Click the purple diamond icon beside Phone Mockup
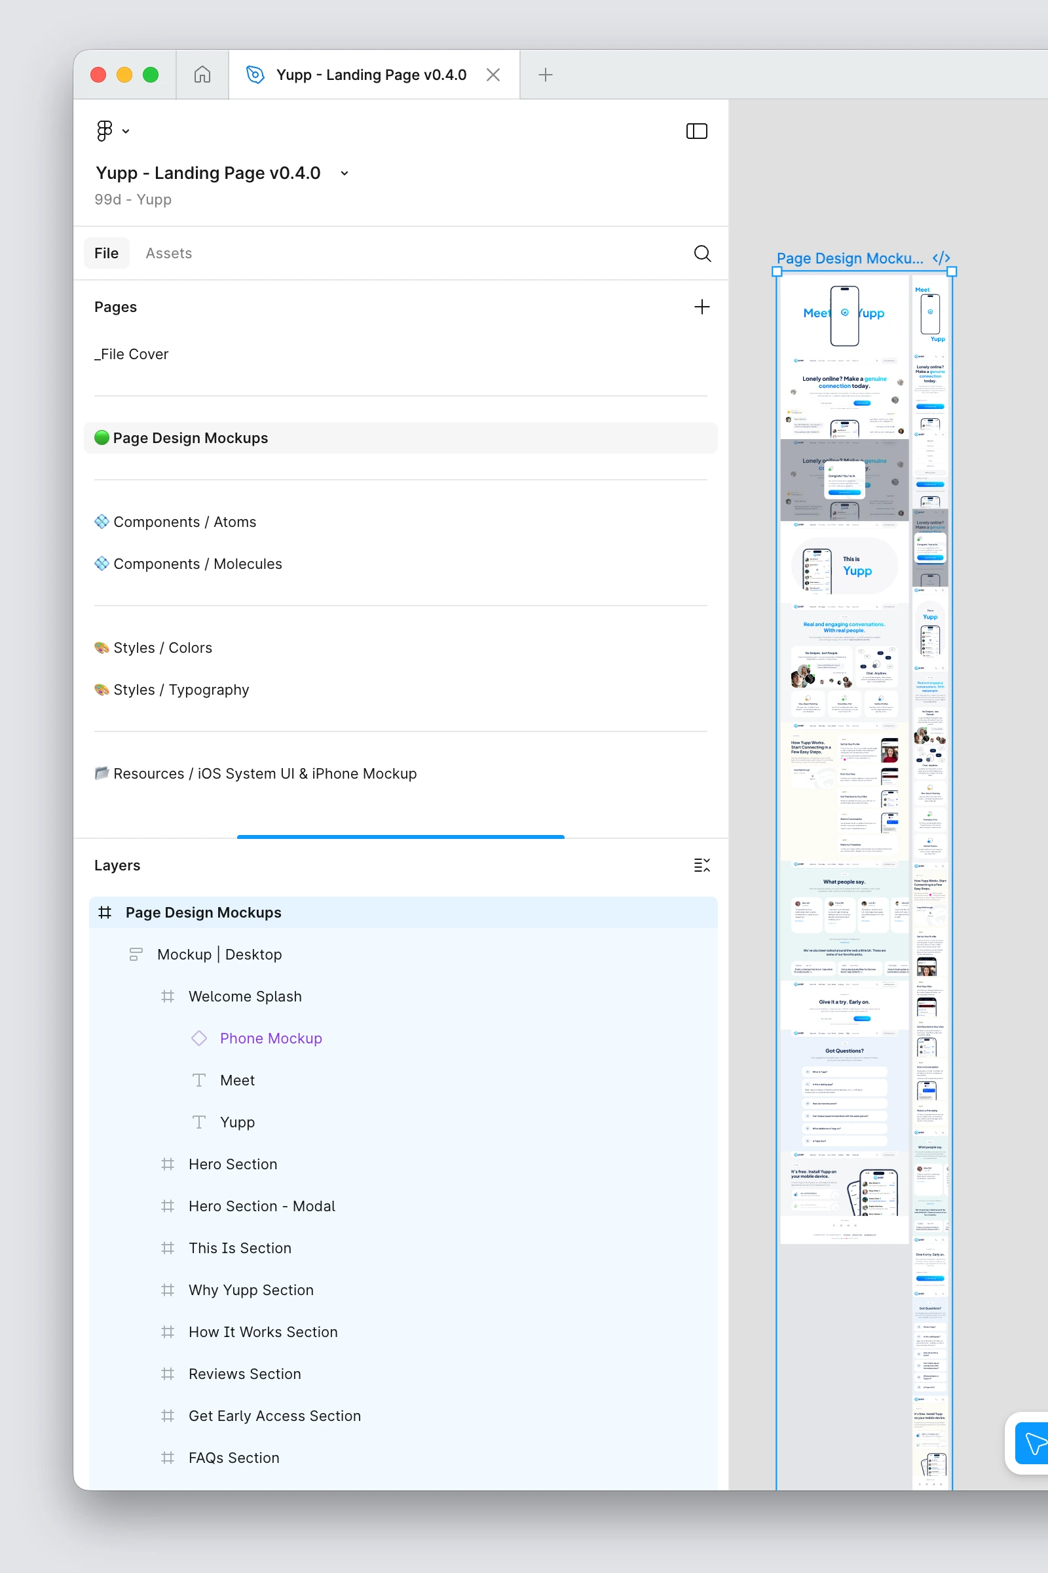 point(199,1038)
